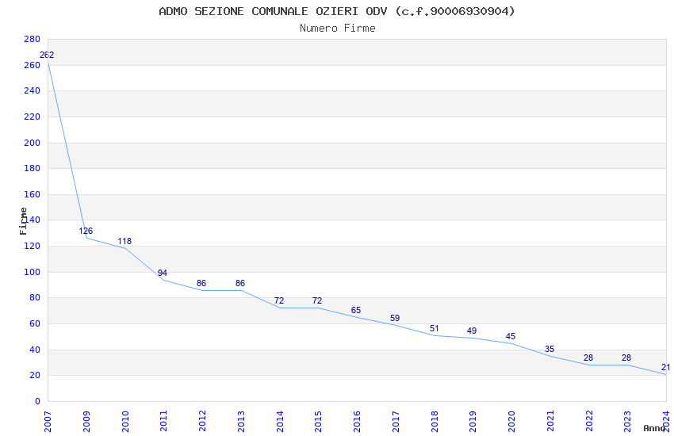
Task: Select the data label 65 for 2016
Action: pyautogui.click(x=356, y=311)
